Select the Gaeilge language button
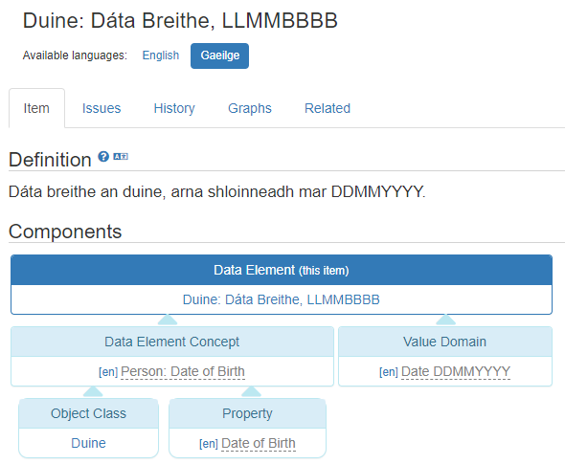 point(220,55)
